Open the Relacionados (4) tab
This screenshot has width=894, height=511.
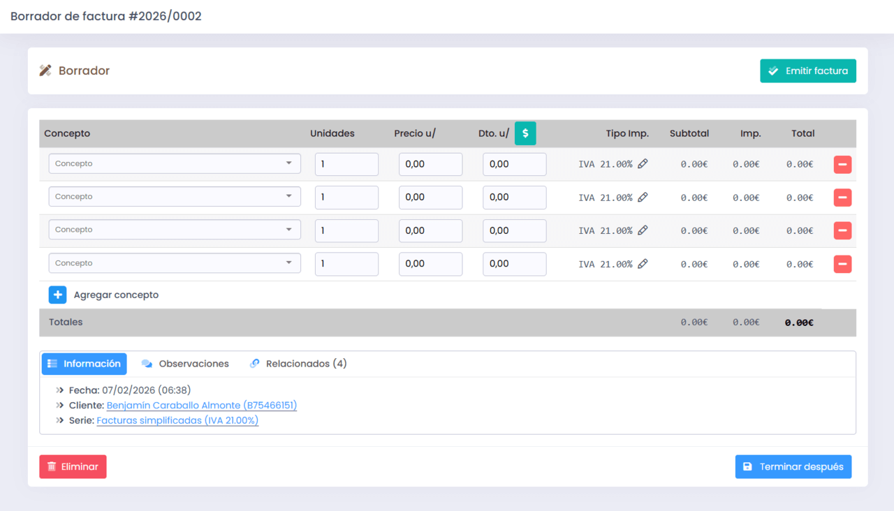[x=298, y=364]
